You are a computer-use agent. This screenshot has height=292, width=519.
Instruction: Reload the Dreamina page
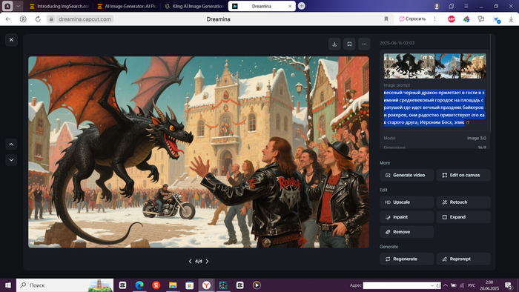(38, 19)
